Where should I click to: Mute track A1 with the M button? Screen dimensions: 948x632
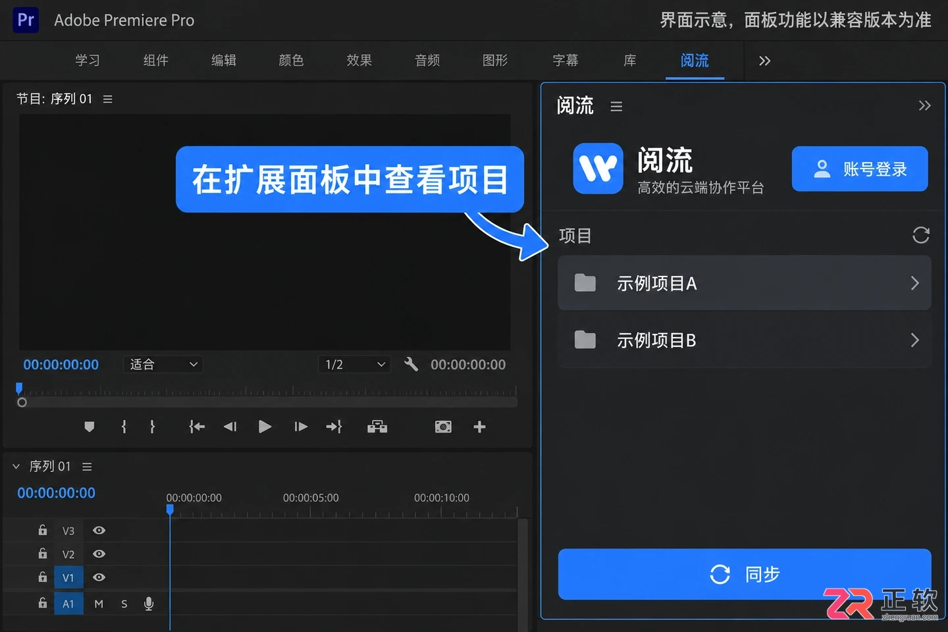(99, 604)
